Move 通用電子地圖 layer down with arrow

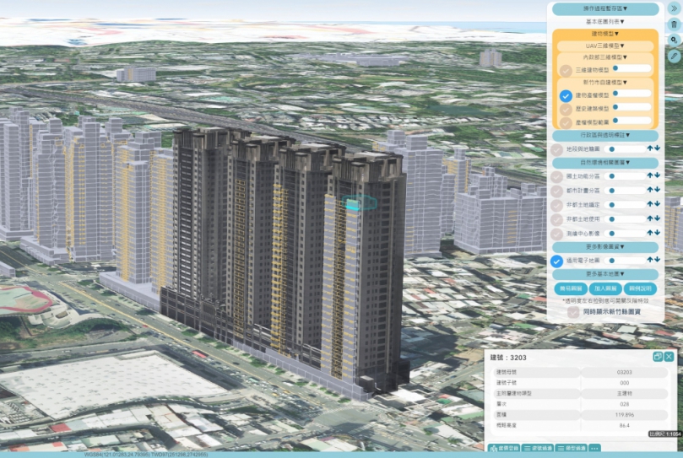pyautogui.click(x=657, y=261)
